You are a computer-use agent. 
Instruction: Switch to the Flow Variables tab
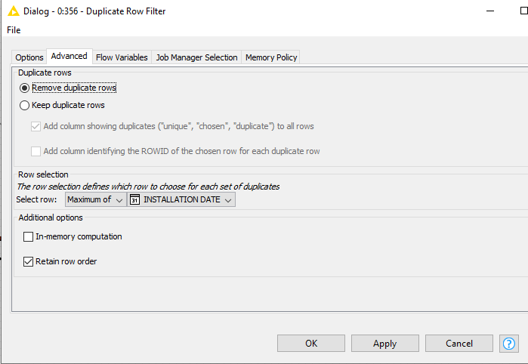[122, 57]
